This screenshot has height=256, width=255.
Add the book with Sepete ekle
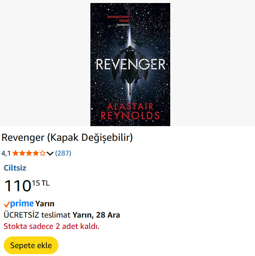31,245
